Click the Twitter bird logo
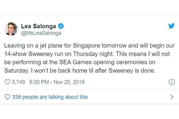This screenshot has height=119, width=179. (x=171, y=26)
